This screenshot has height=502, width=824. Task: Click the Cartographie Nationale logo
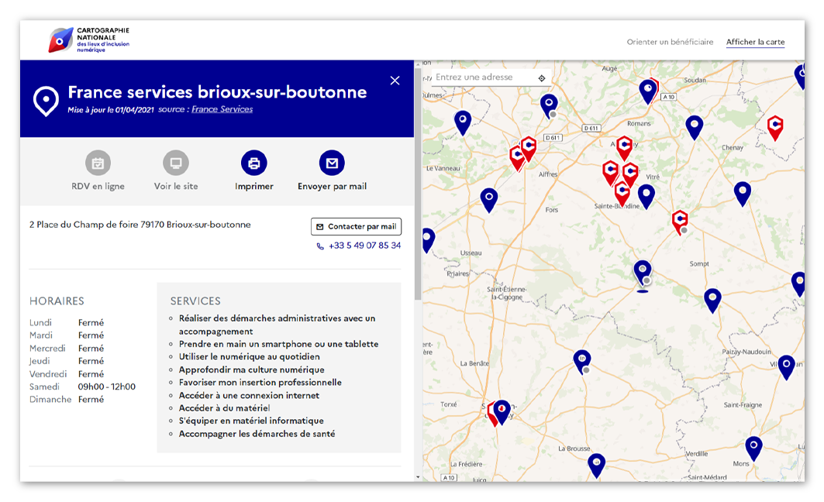89,40
